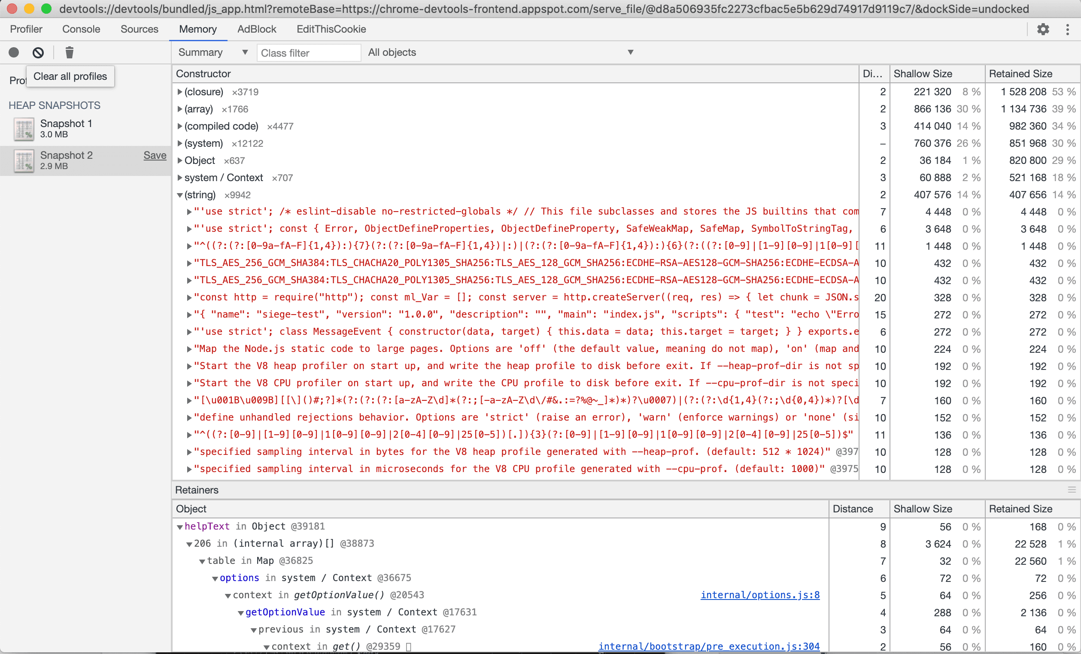Select the Snapshot 1 thumbnail icon
The height and width of the screenshot is (654, 1081).
coord(24,129)
